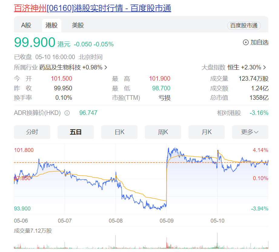279x252 pixels.
Task: Click the 百度股市通 pill button
Action: pos(244,25)
